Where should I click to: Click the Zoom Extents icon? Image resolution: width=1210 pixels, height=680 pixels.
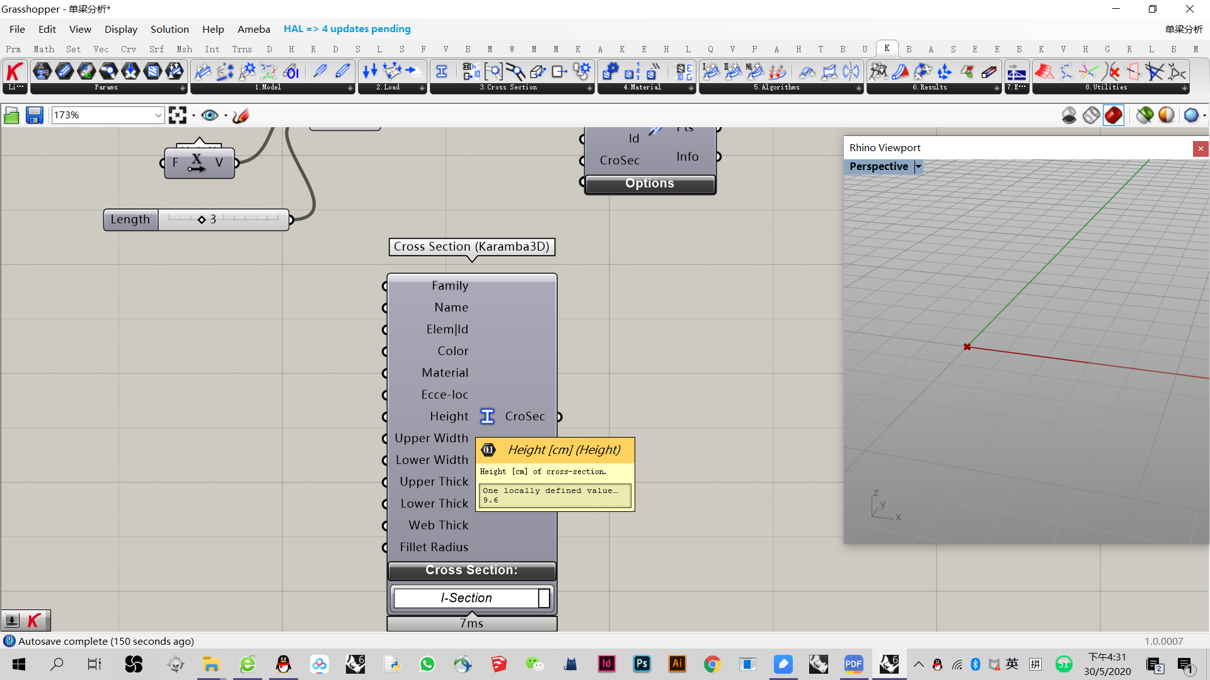[x=178, y=115]
